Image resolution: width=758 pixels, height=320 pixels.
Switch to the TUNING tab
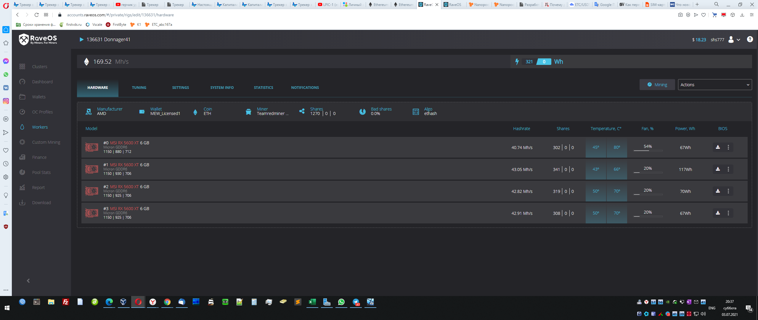pos(139,88)
